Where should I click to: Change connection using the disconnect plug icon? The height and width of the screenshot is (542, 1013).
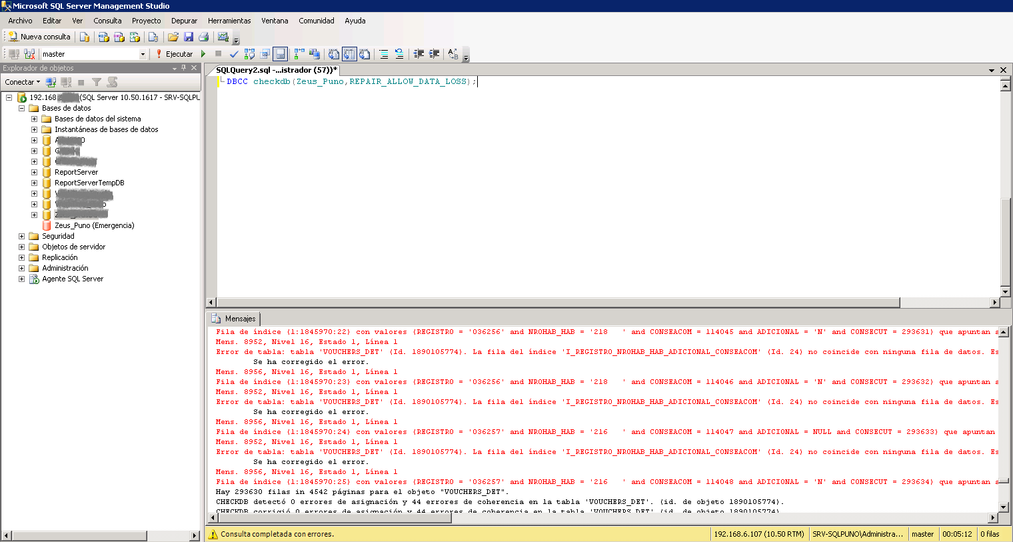(x=29, y=54)
